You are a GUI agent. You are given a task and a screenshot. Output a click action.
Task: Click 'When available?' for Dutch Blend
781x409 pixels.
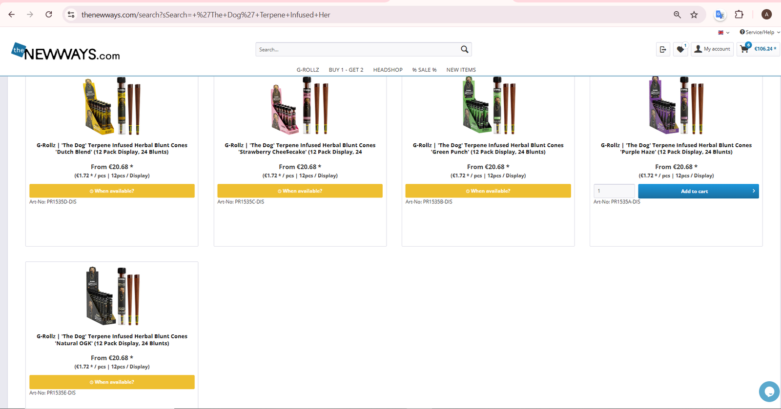112,191
